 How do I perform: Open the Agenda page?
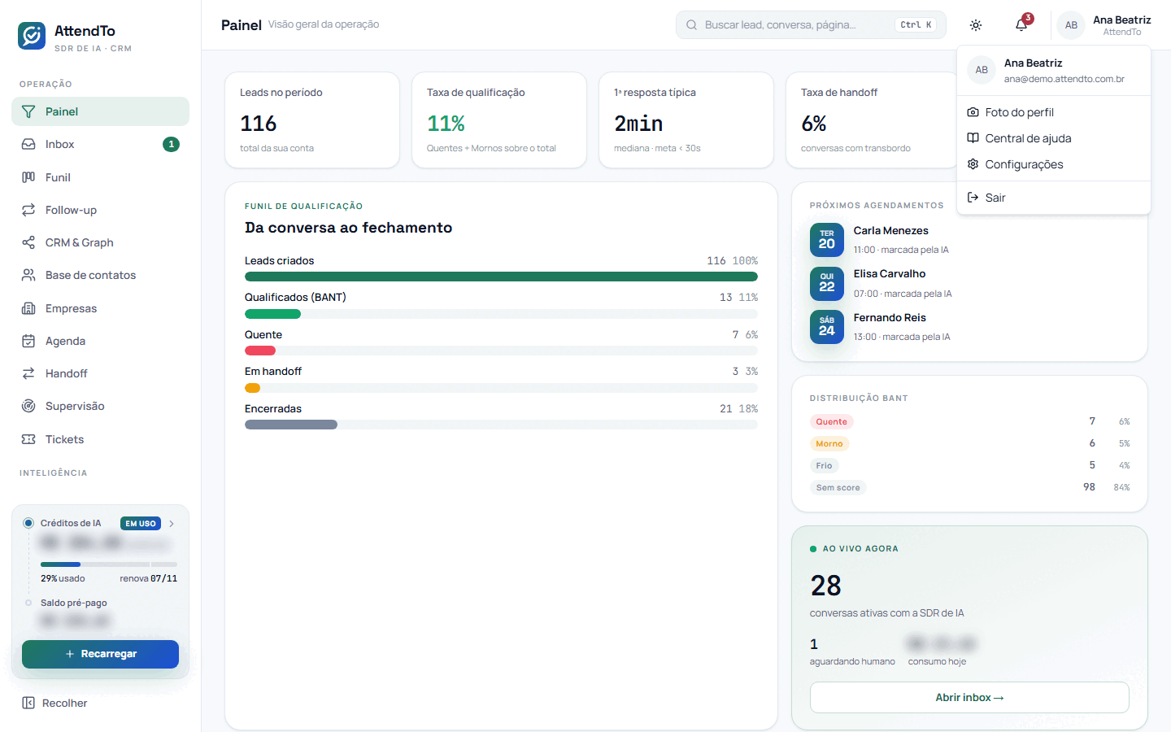100,341
